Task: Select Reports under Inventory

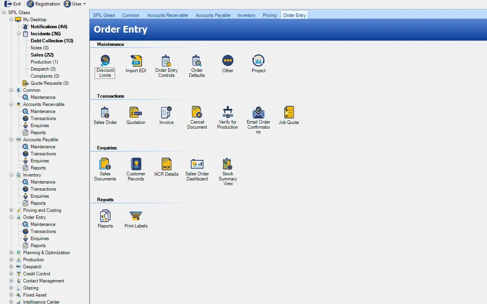Action: (x=38, y=203)
